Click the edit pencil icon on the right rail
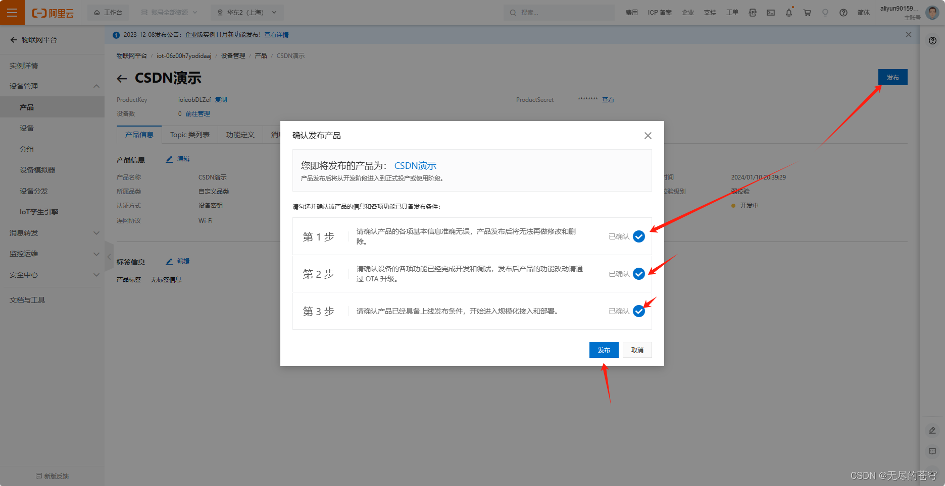Viewport: 945px width, 486px height. pyautogui.click(x=932, y=430)
